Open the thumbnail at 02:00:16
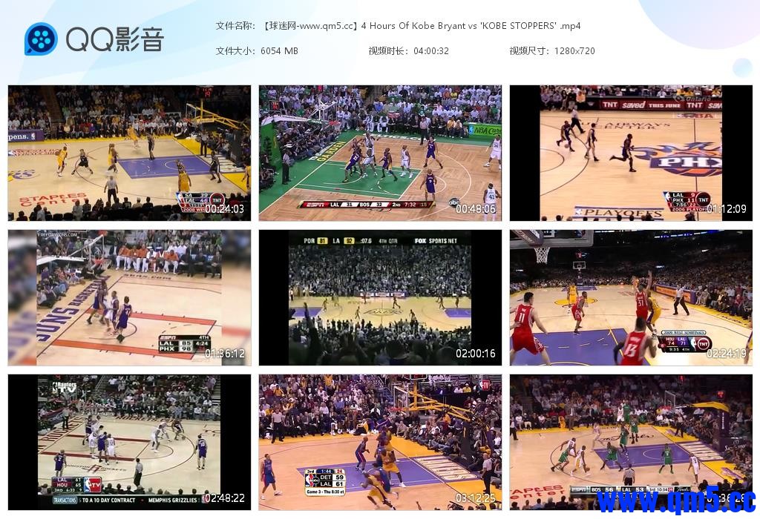Viewport: 760px width, 519px height. (380, 298)
